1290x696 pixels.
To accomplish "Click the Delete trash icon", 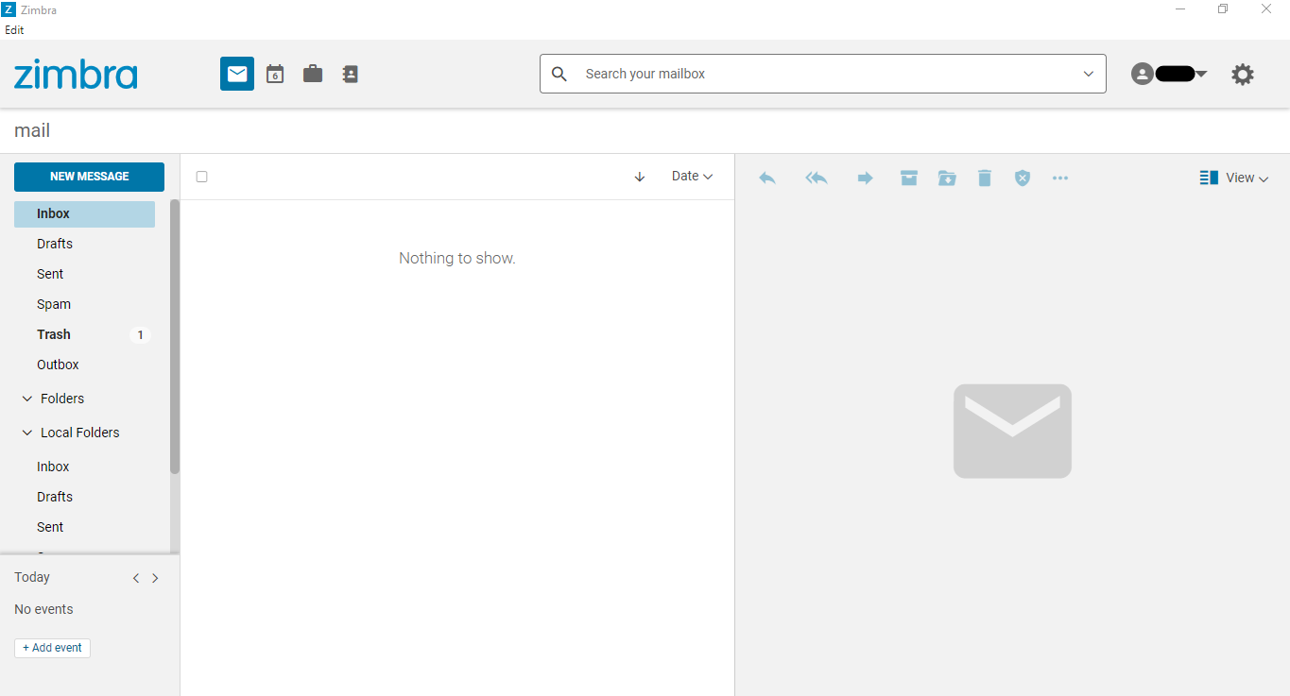I will [x=984, y=178].
